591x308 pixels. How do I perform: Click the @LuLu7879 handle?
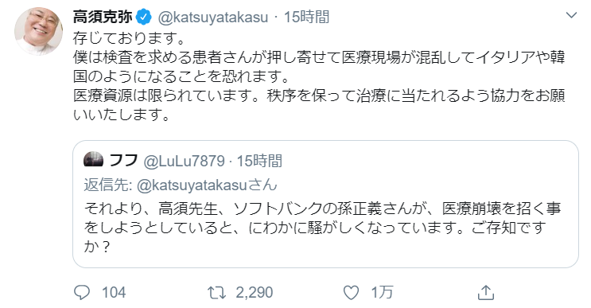[x=184, y=162]
